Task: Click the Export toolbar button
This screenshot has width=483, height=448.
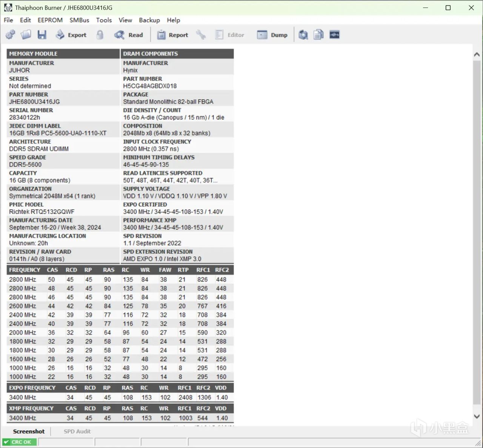Action: pyautogui.click(x=71, y=35)
